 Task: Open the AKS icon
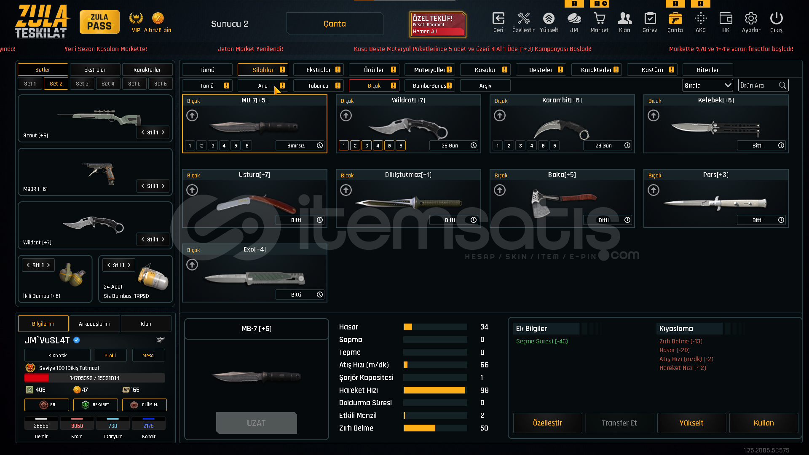(x=700, y=19)
